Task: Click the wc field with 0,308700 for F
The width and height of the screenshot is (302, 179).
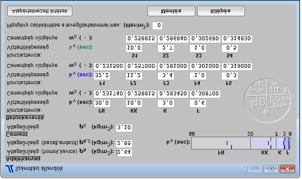Action: click(x=205, y=94)
